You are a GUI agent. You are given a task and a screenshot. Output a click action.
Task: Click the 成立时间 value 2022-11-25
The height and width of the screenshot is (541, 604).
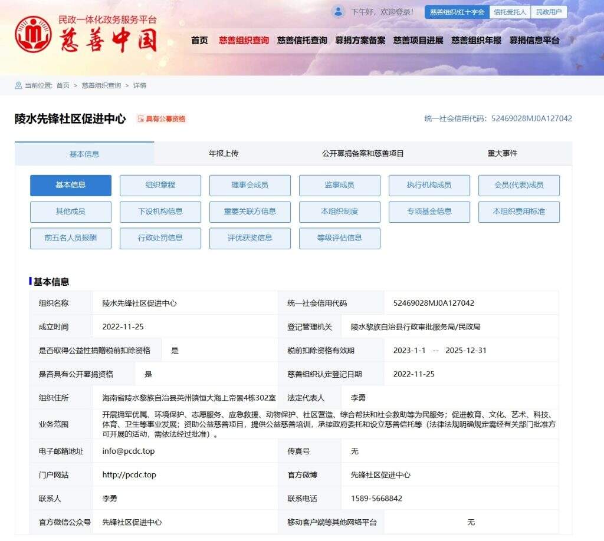[x=123, y=326]
